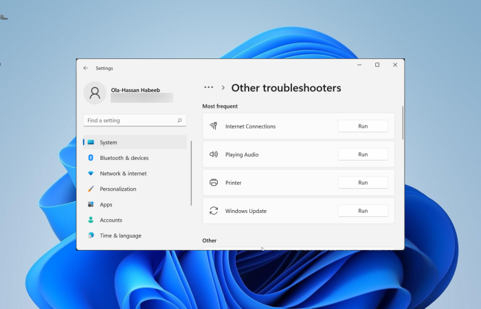The width and height of the screenshot is (481, 309).
Task: Click the Most frequent heading
Action: point(220,106)
